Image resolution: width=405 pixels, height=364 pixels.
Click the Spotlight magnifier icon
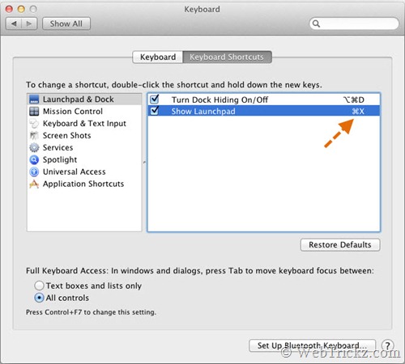(34, 159)
